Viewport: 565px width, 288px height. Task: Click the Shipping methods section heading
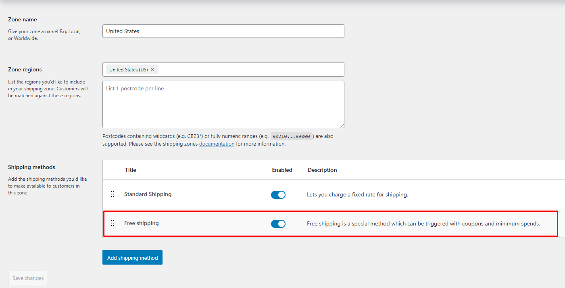(31, 167)
